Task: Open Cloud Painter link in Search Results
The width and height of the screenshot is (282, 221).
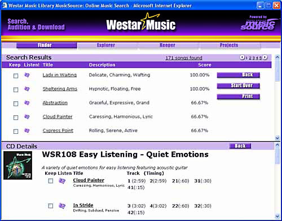Action: tap(58, 116)
